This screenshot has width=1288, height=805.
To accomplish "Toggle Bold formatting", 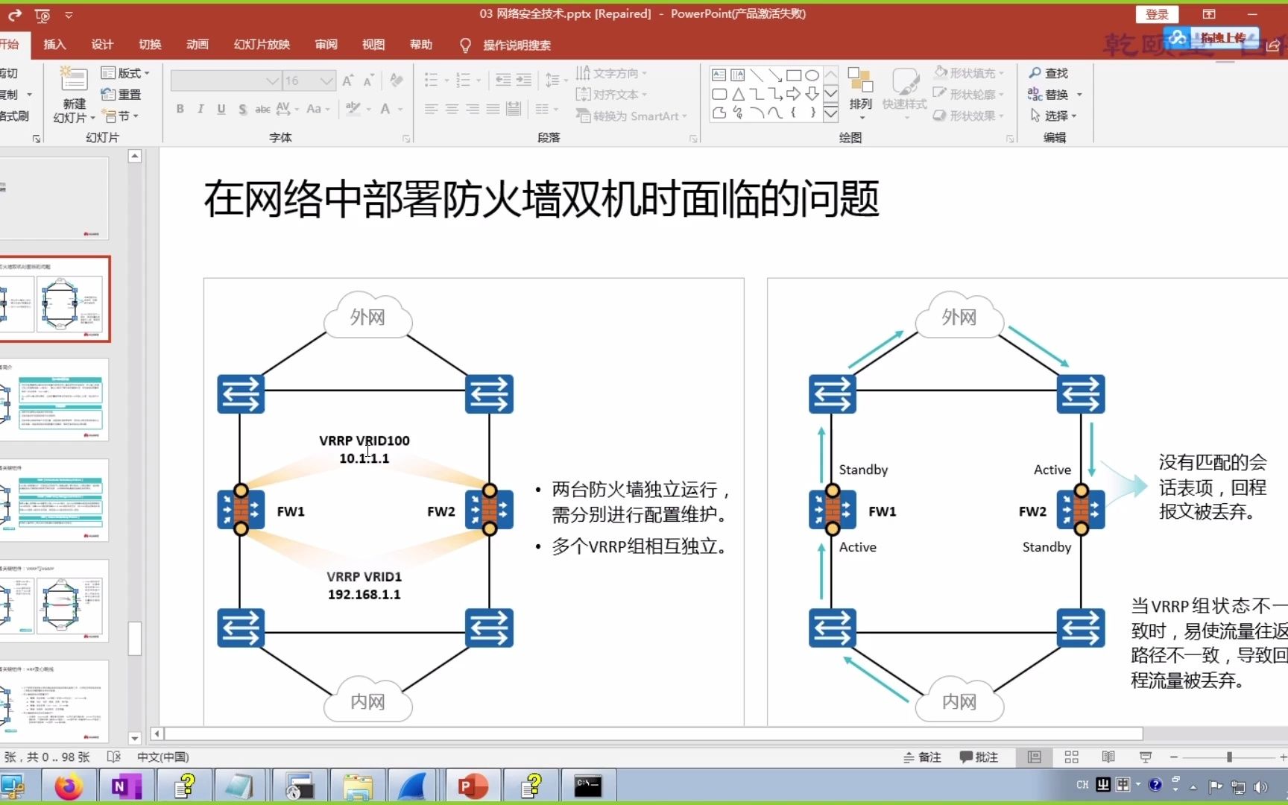I will [x=180, y=110].
